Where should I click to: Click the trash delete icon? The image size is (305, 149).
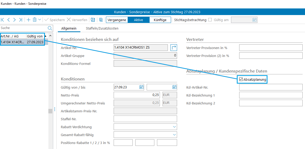click(x=35, y=20)
